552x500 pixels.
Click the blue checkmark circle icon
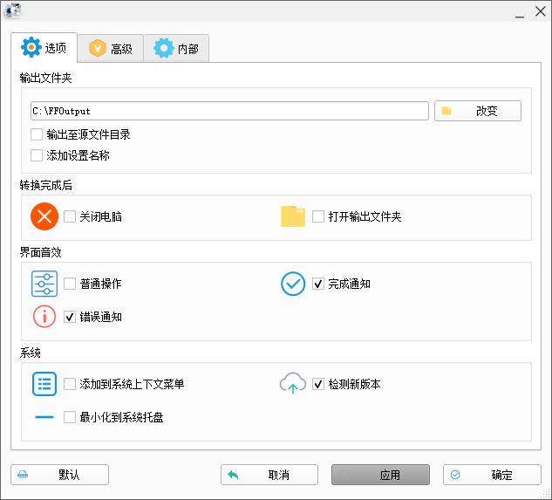point(293,284)
